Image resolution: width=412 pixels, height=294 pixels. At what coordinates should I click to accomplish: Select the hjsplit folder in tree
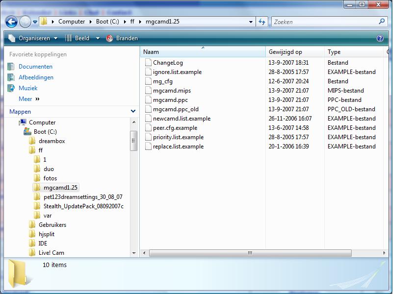(x=47, y=234)
